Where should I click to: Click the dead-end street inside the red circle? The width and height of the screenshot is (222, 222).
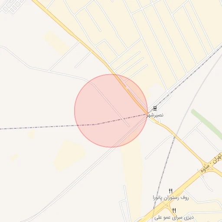click(x=111, y=105)
